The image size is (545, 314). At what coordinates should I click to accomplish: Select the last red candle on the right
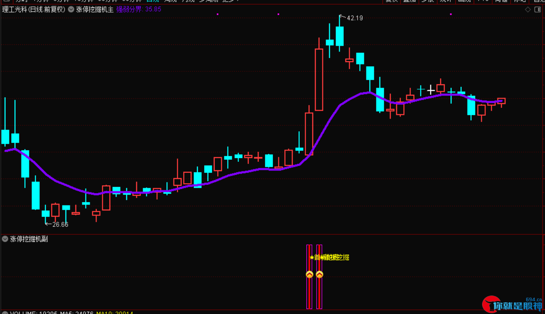click(x=501, y=101)
